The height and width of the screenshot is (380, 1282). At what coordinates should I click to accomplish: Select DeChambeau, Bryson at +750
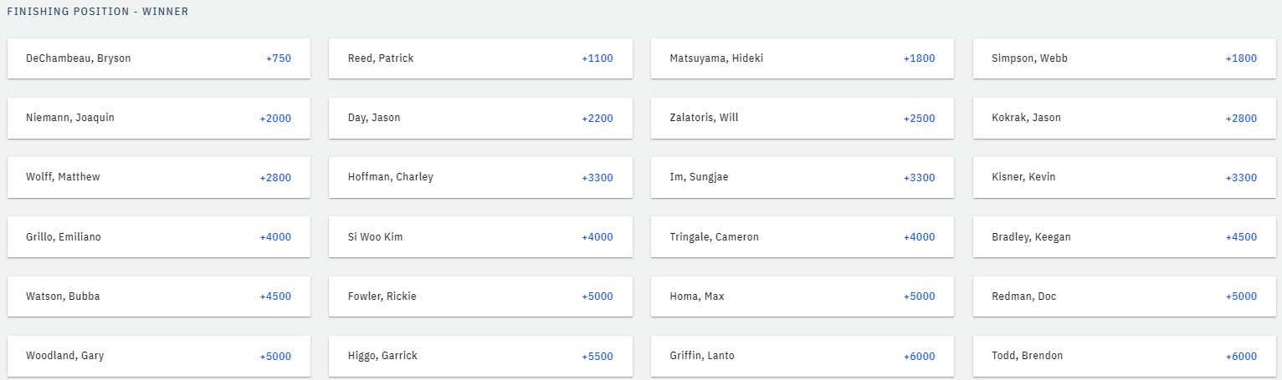coord(159,58)
